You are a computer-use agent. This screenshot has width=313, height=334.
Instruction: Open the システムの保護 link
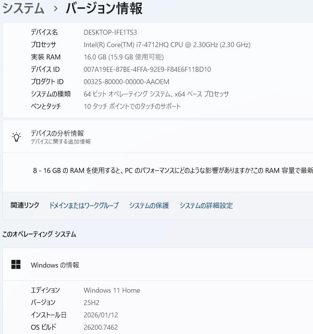[x=150, y=205]
